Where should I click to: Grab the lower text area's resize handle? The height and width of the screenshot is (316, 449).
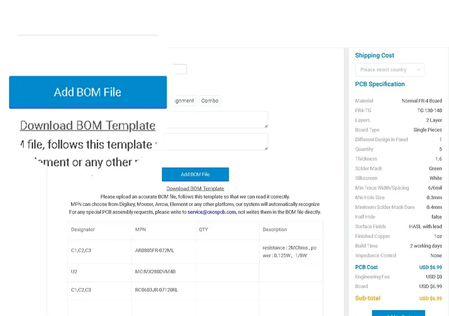[x=266, y=148]
